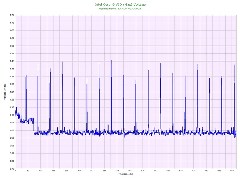Screen dimensions: 240x180
Task: Click the 1.70 value on the voltage axis
Action: 12,23
